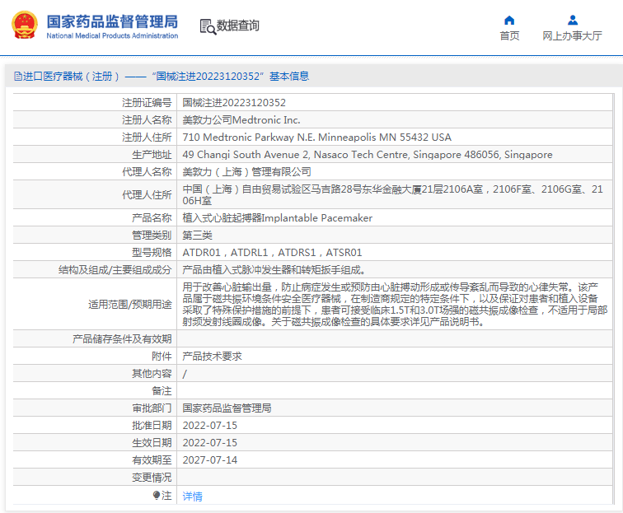
Task: Click the document icon before 进口医疗器械
Action: click(17, 77)
